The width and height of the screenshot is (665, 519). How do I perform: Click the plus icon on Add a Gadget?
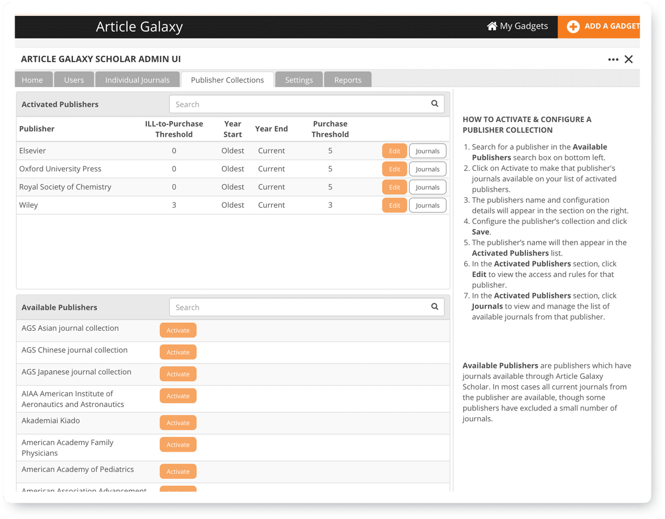click(x=573, y=27)
